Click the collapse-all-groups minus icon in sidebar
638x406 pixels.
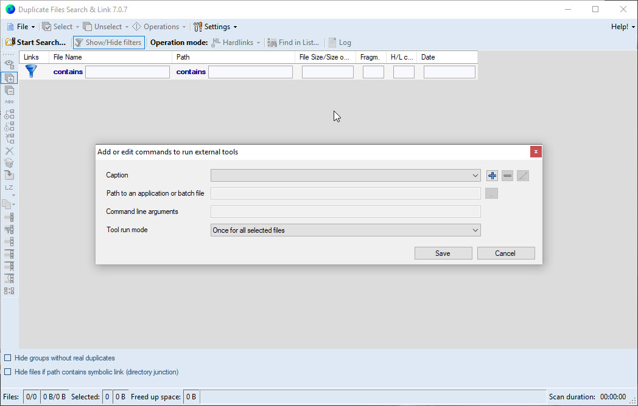click(x=9, y=90)
